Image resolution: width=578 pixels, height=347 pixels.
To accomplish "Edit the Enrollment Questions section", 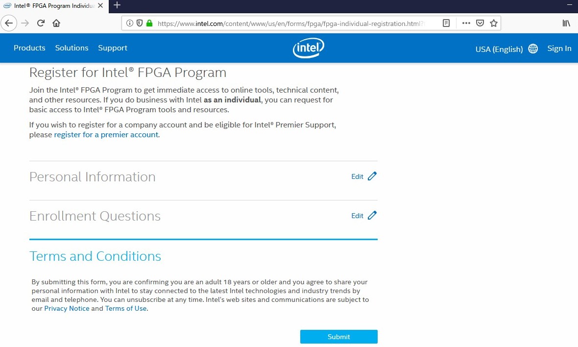I will [357, 216].
